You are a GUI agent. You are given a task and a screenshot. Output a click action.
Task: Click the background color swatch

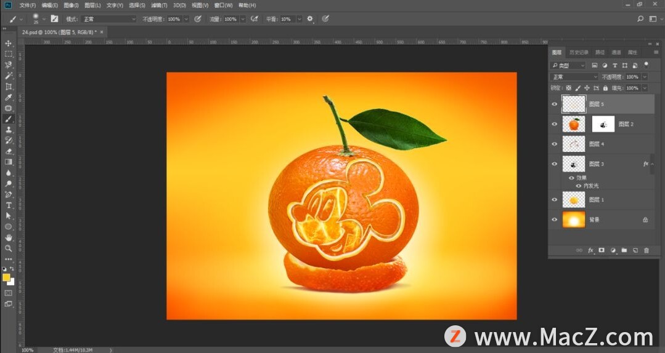[x=11, y=282]
